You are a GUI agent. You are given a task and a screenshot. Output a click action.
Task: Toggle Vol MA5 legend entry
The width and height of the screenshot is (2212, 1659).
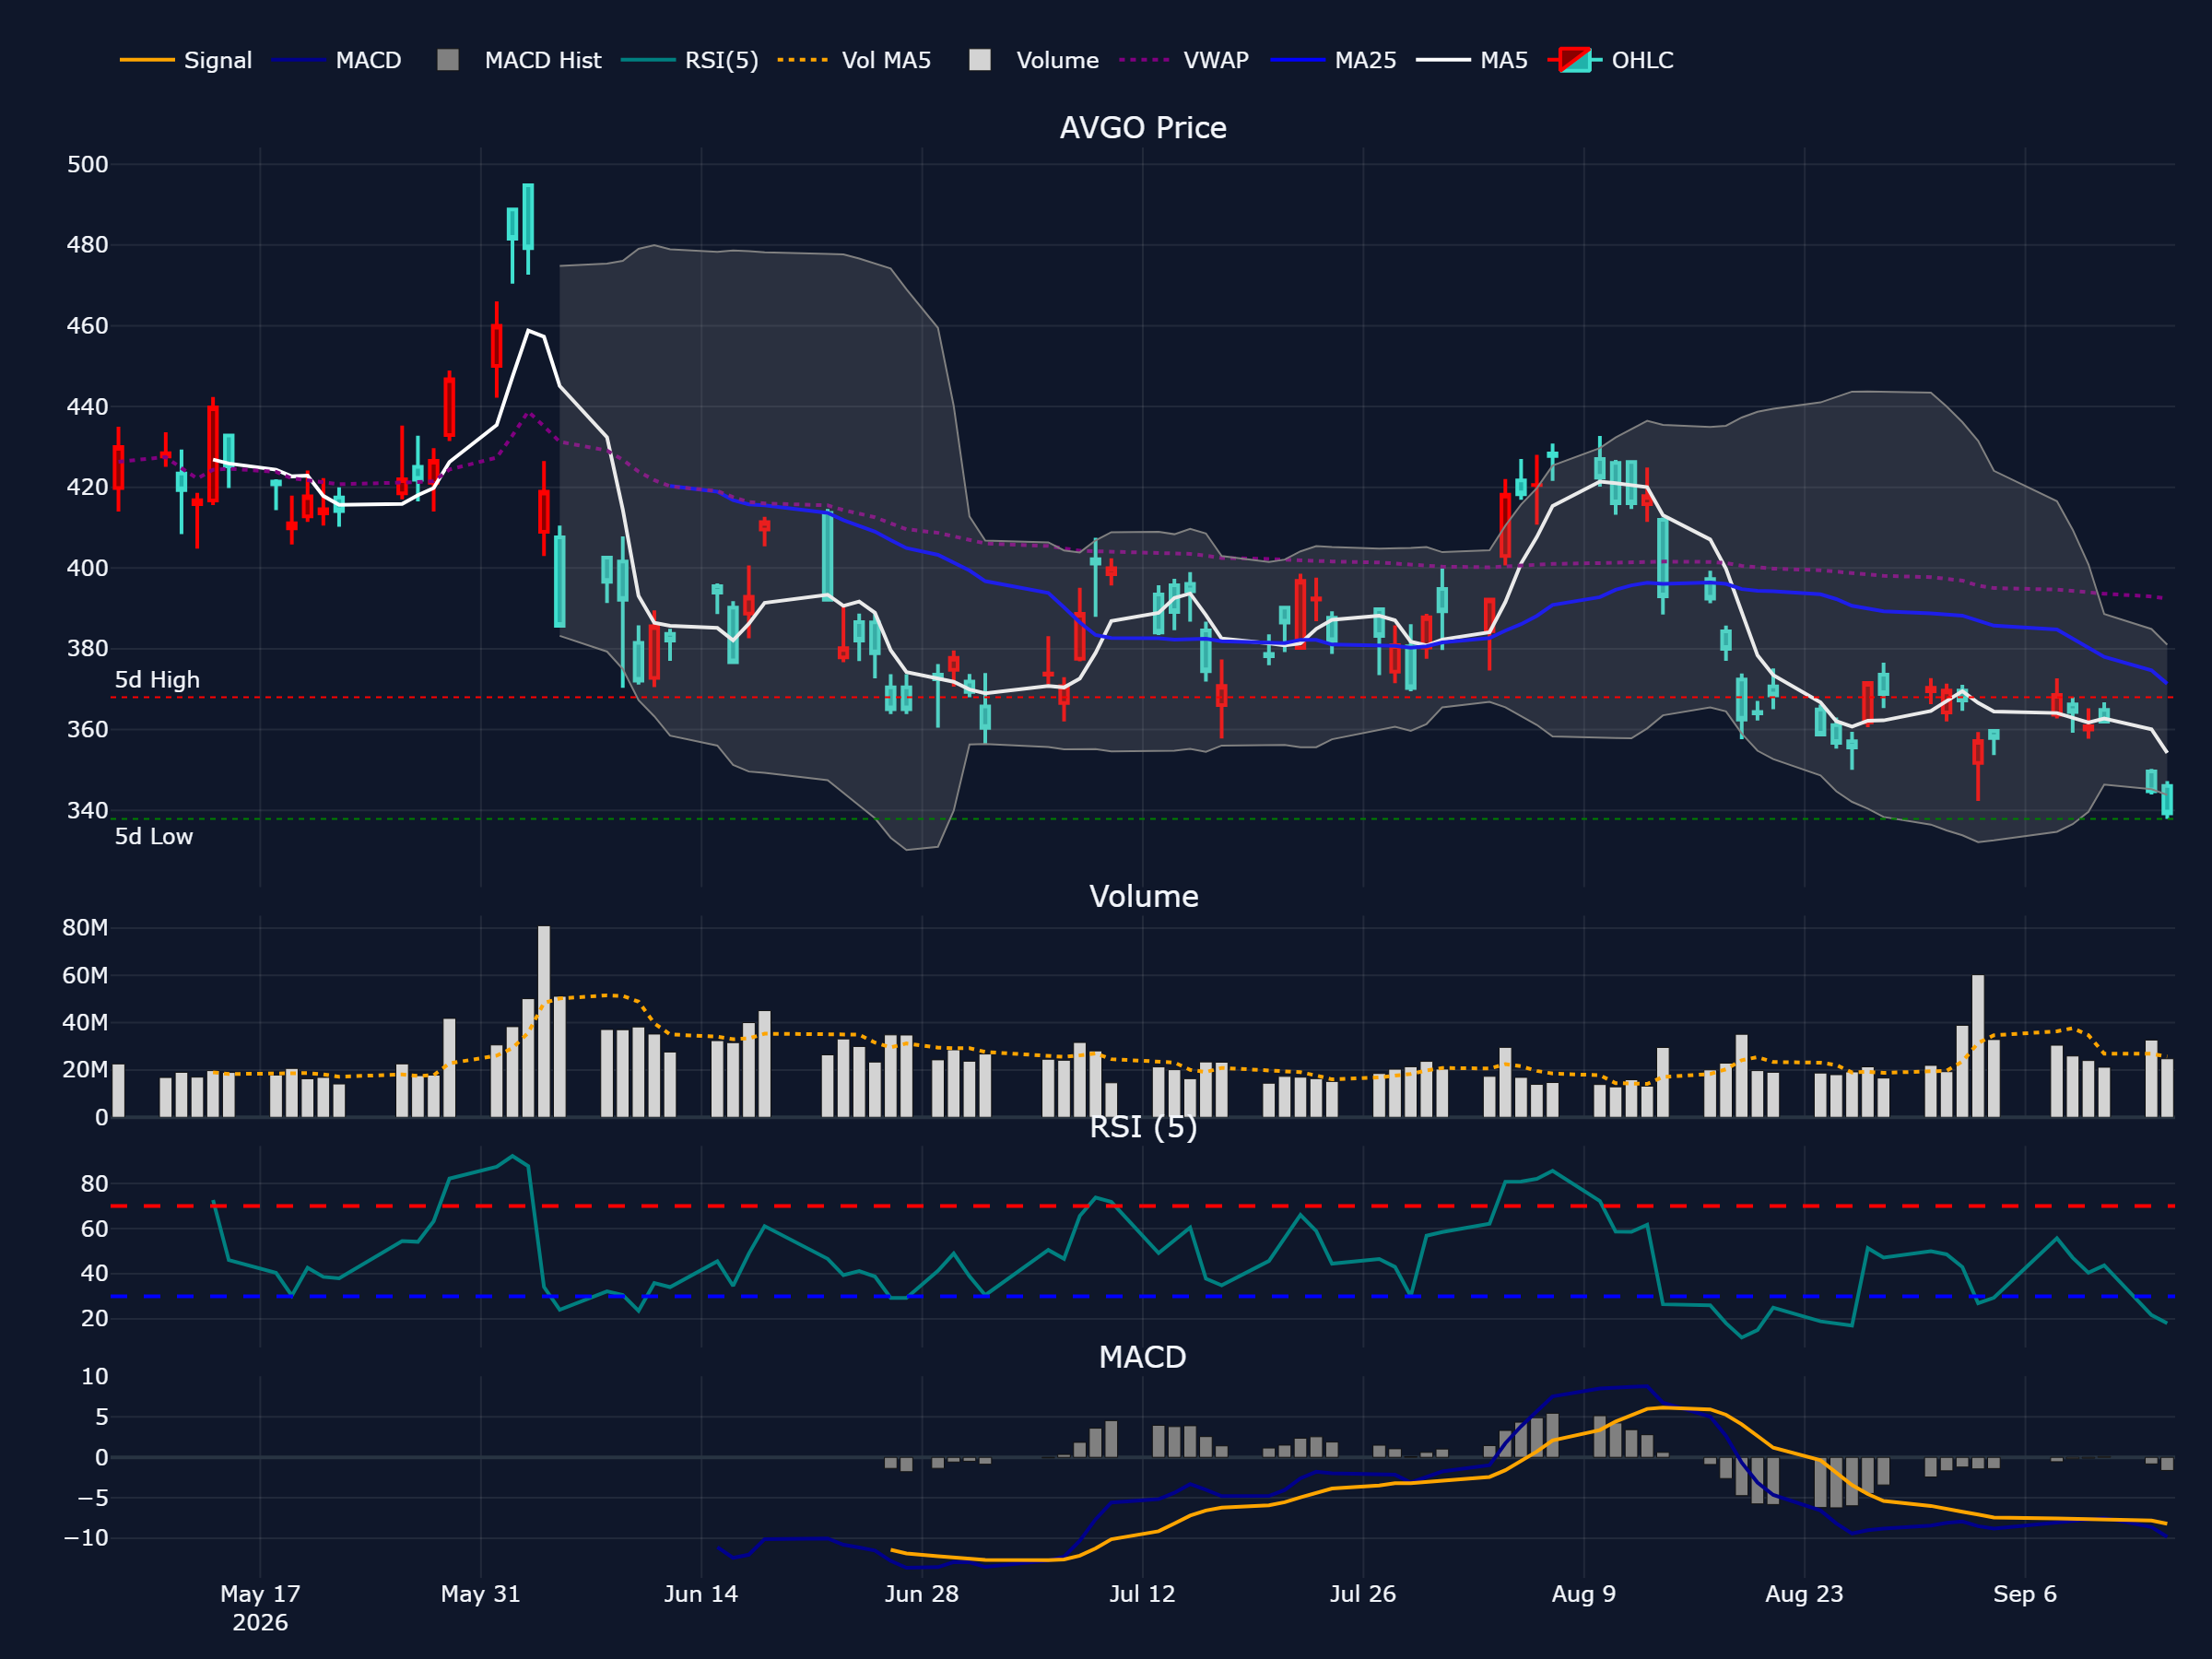(x=854, y=60)
